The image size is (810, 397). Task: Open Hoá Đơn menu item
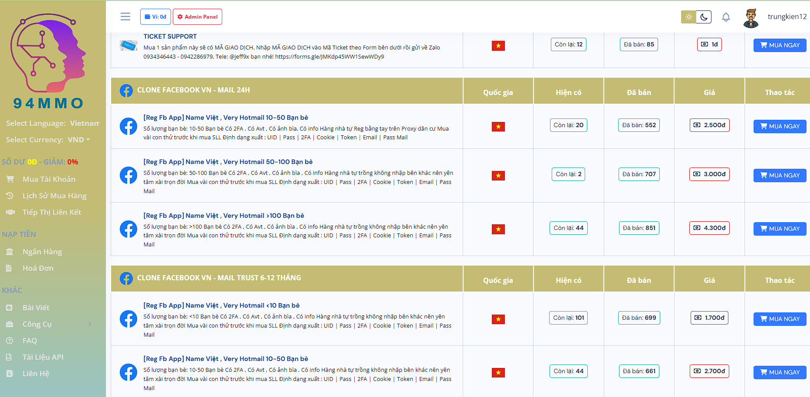coord(38,268)
